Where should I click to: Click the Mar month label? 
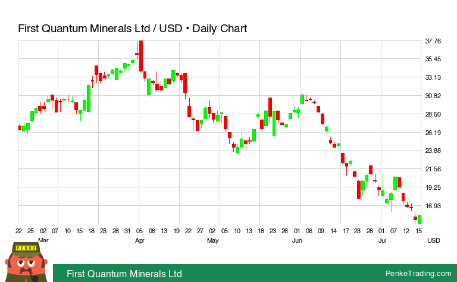(x=43, y=240)
